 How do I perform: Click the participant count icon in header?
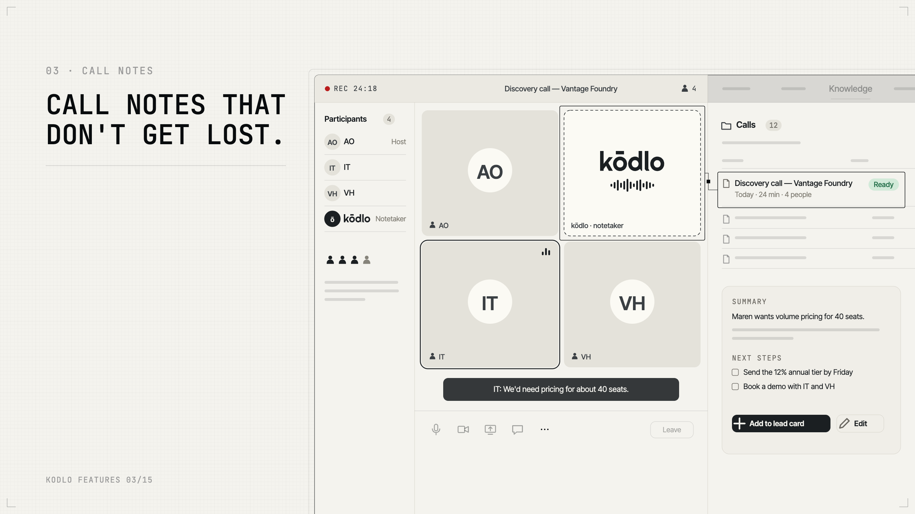coord(684,88)
